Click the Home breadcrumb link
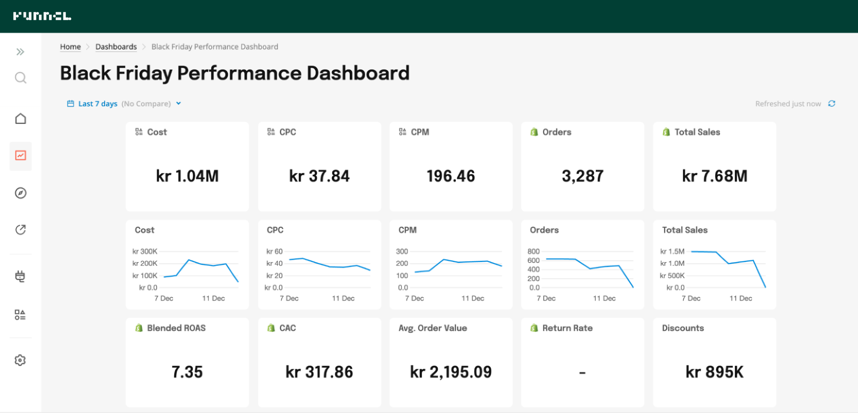858x413 pixels. pyautogui.click(x=70, y=47)
